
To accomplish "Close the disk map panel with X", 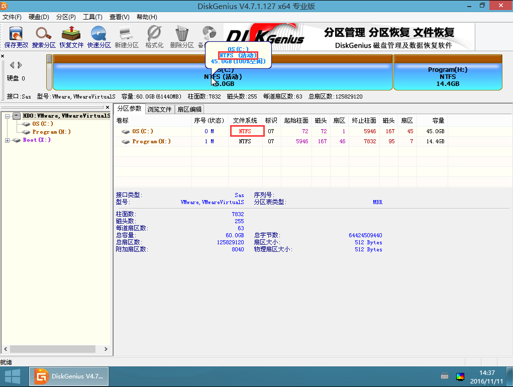I will click(x=3, y=56).
